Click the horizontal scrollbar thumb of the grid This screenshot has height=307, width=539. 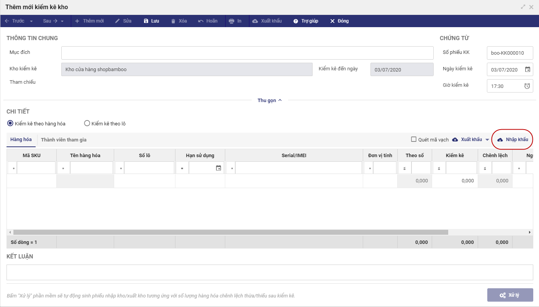coord(231,232)
